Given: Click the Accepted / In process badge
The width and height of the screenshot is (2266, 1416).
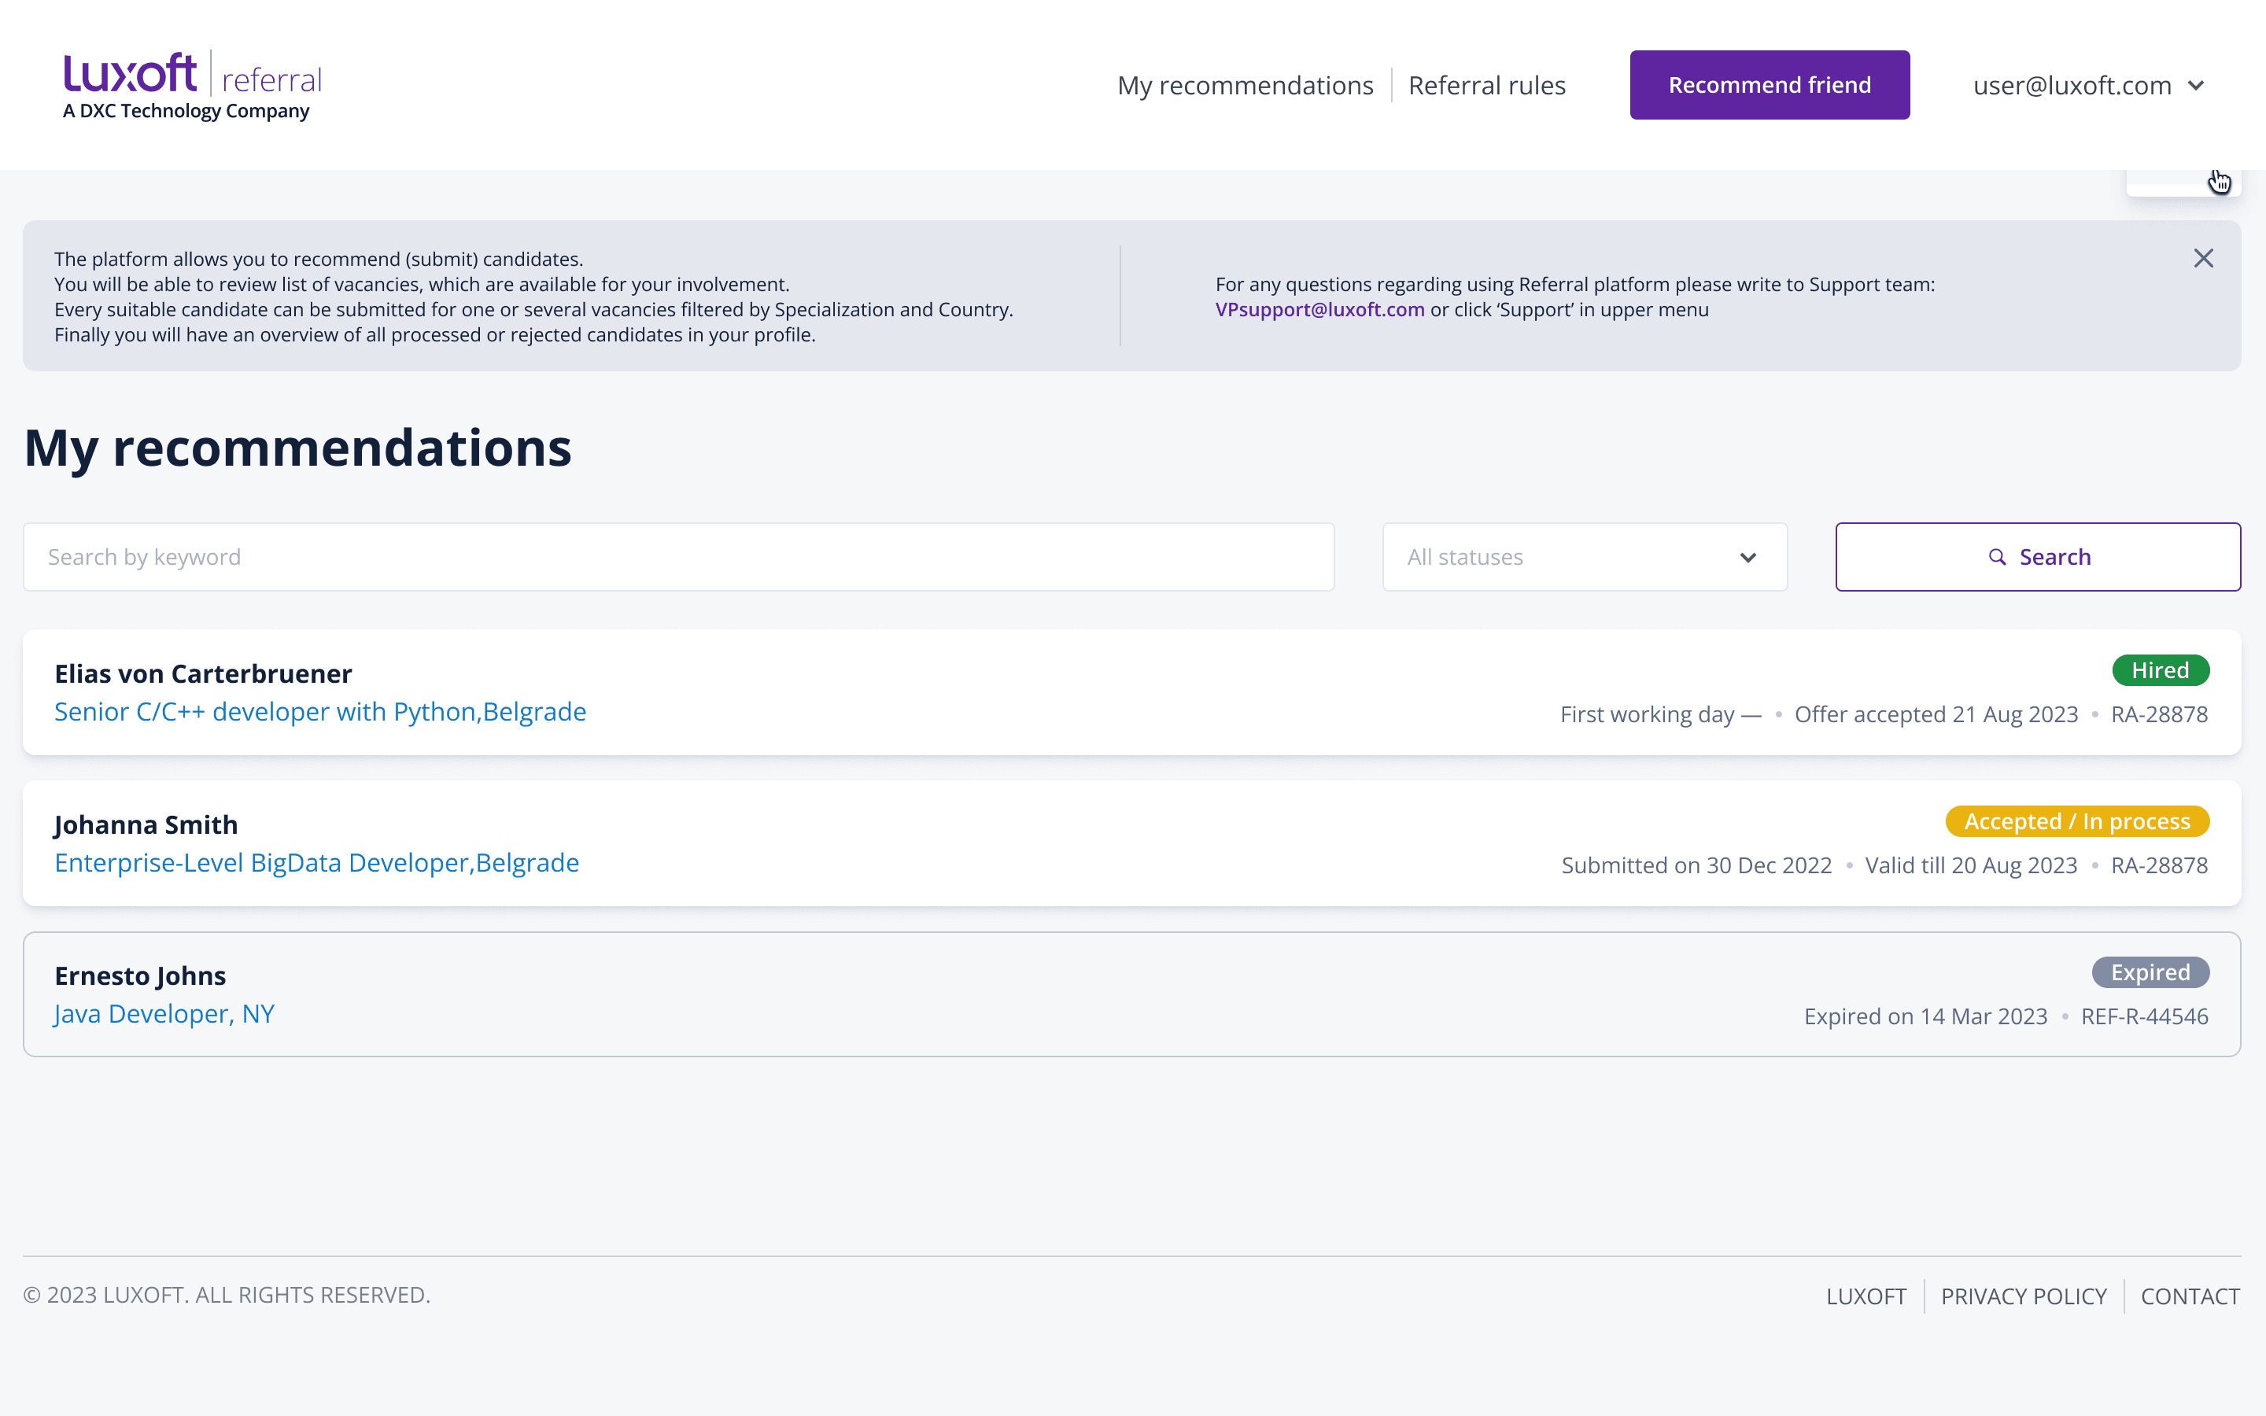Looking at the screenshot, I should 2076,821.
